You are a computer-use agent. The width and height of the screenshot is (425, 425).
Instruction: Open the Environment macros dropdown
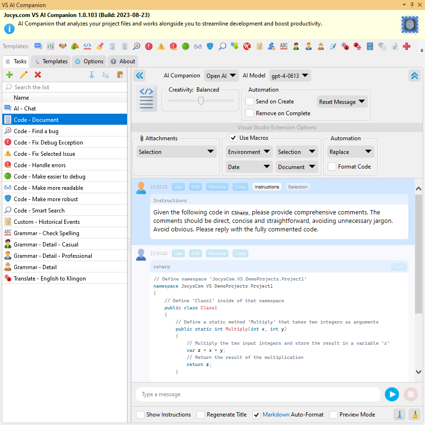click(249, 151)
